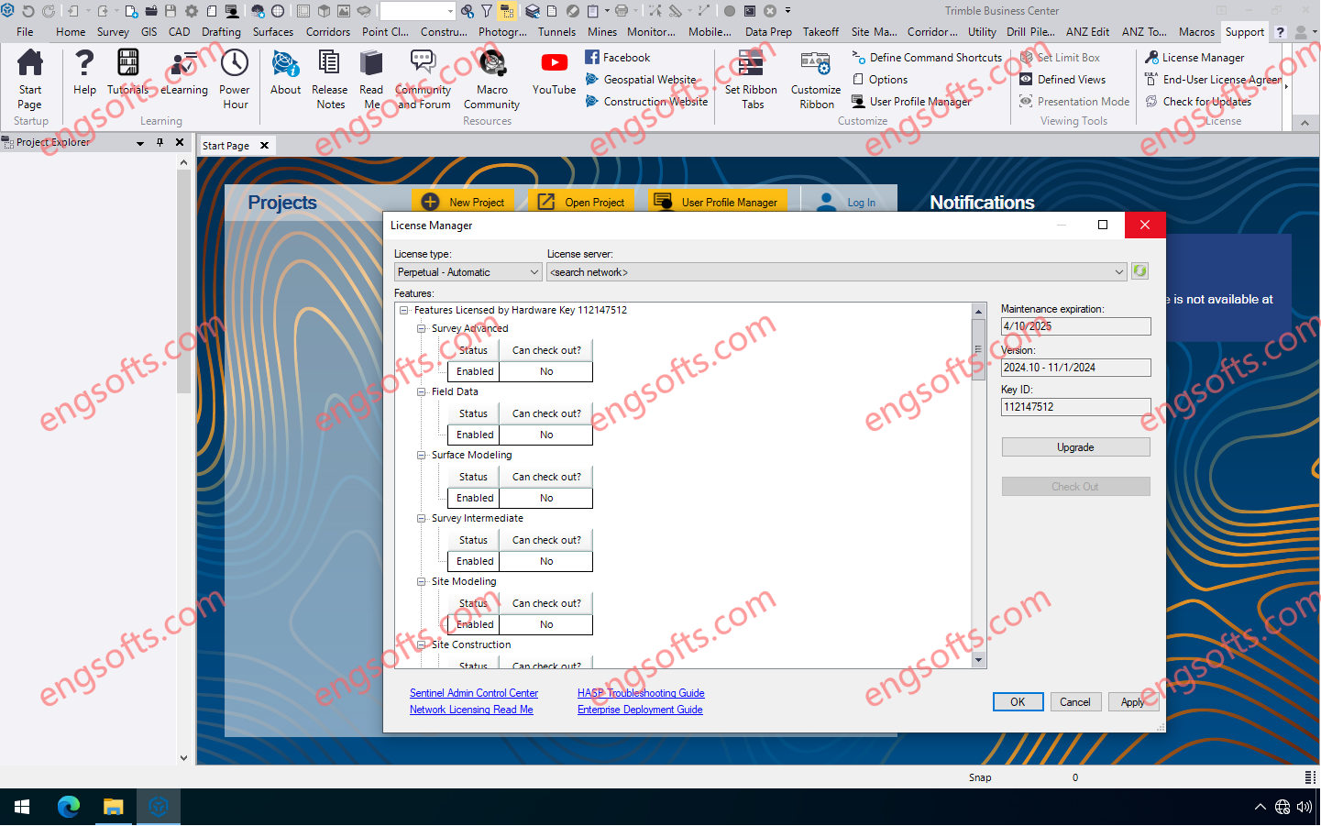Screen dimensions: 1321x826
Task: Open Defined Views
Action: pos(1062,80)
